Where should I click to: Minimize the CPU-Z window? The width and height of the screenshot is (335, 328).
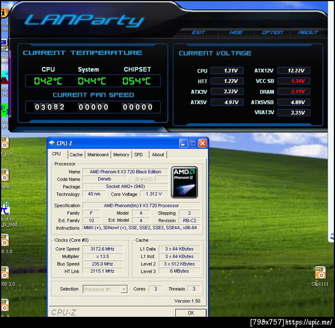[183, 143]
